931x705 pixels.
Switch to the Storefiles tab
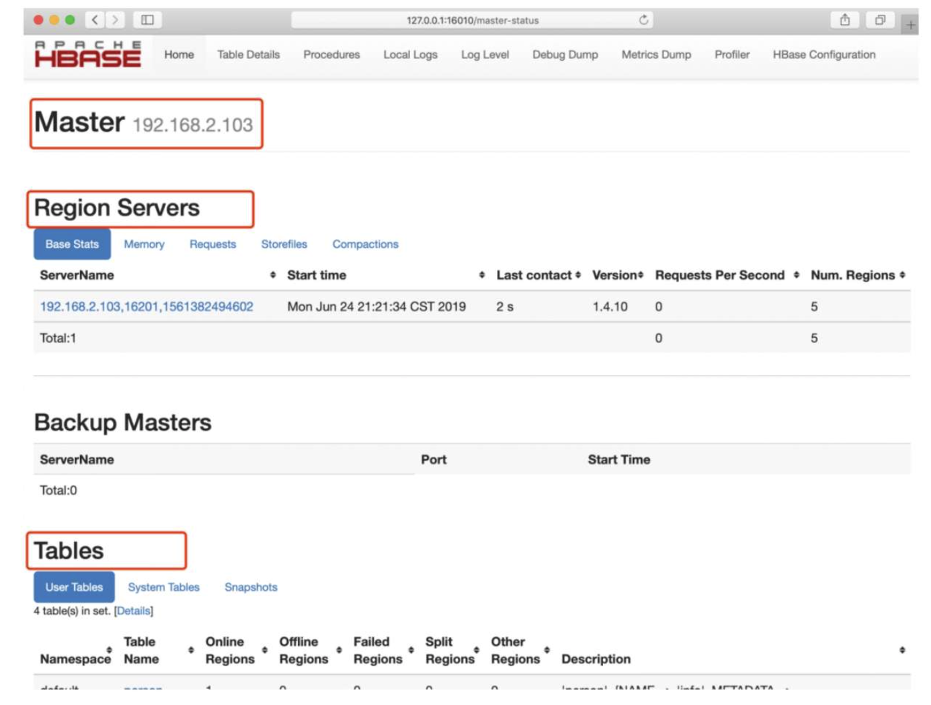click(x=285, y=244)
